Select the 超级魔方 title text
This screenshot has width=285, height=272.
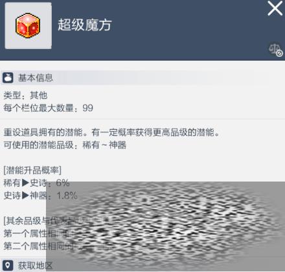[x=85, y=25]
